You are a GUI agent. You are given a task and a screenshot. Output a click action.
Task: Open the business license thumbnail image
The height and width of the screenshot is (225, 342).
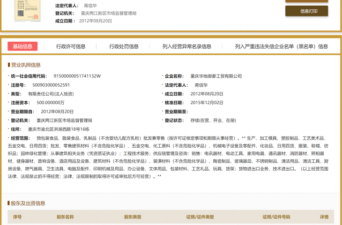point(28,10)
